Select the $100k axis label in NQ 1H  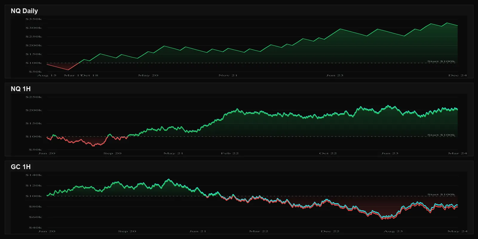pos(34,137)
